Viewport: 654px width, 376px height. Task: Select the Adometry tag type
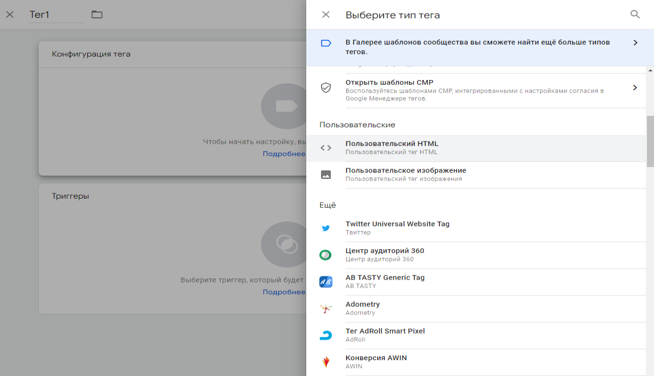[476, 308]
